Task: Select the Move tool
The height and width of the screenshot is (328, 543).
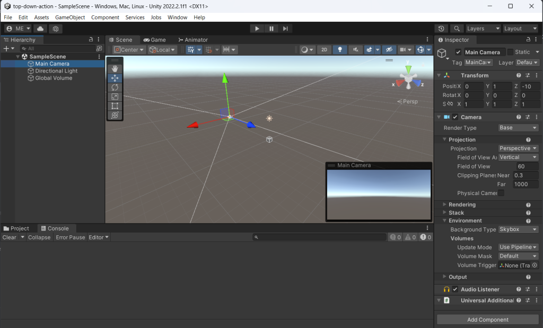Action: click(115, 78)
